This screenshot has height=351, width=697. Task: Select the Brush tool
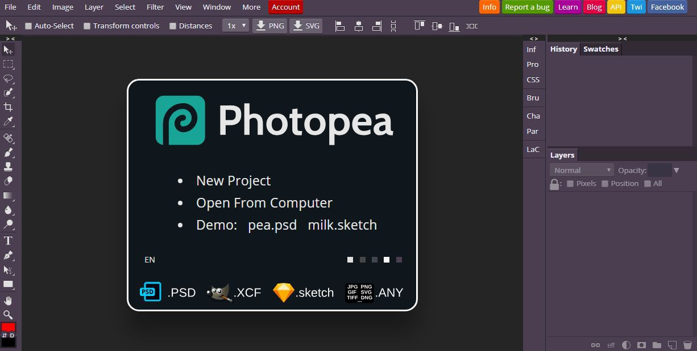(x=9, y=152)
